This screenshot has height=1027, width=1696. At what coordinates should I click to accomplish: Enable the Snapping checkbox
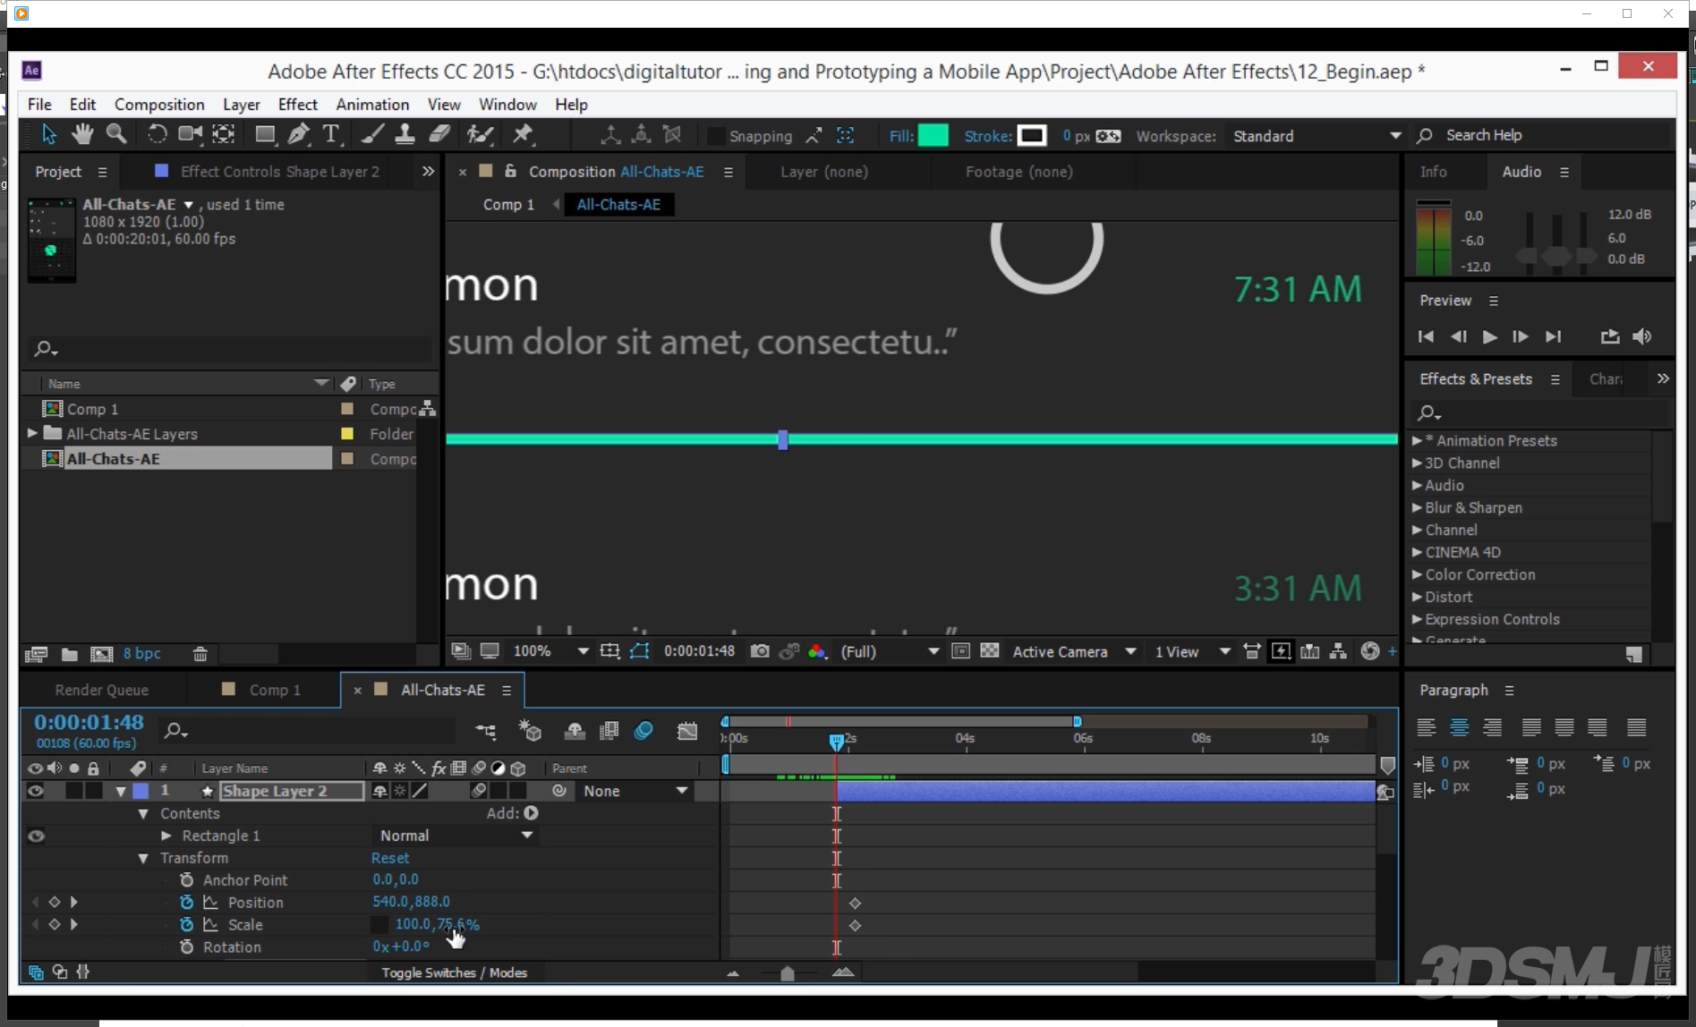pos(715,136)
